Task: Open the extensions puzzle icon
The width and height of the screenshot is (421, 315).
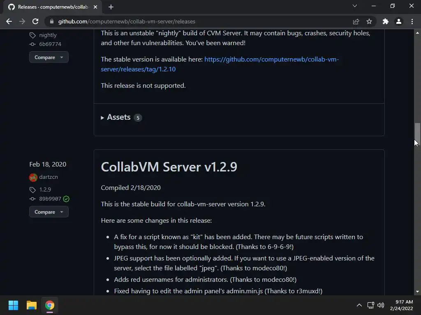Action: 386,21
